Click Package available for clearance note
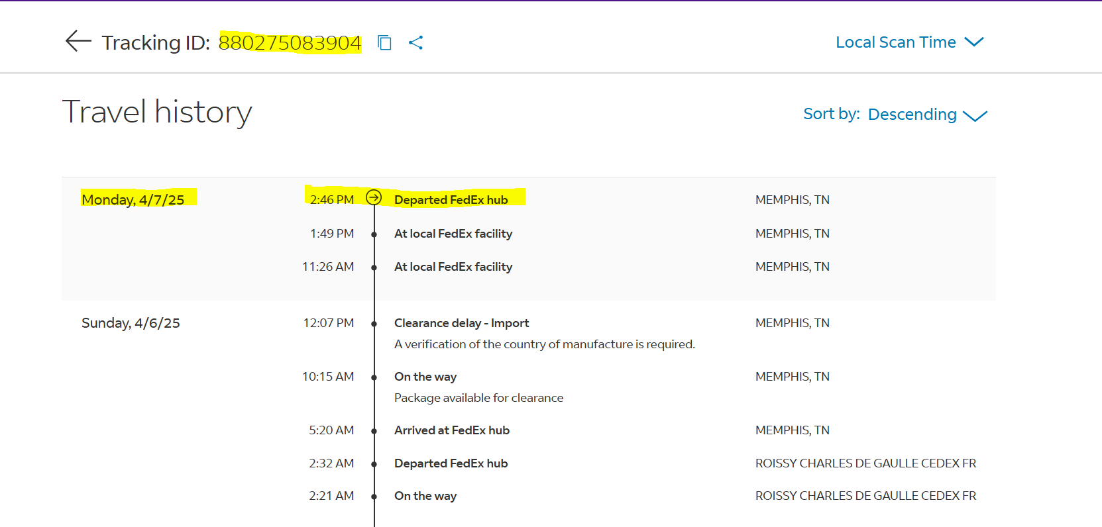The image size is (1102, 527). coord(478,397)
